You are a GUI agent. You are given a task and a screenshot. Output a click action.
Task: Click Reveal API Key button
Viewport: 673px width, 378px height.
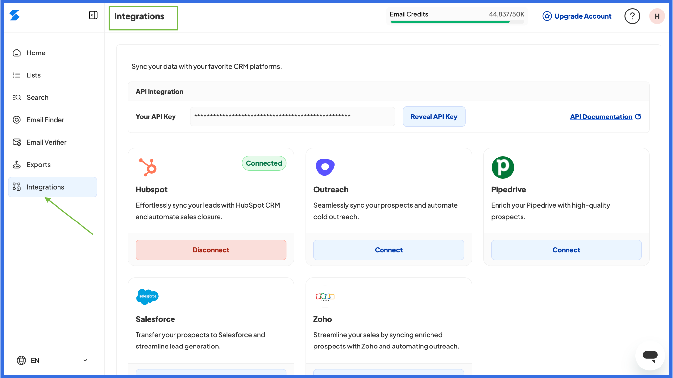[434, 116]
